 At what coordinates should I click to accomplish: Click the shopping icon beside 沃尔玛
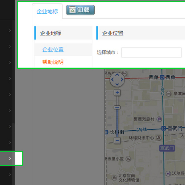168,174
